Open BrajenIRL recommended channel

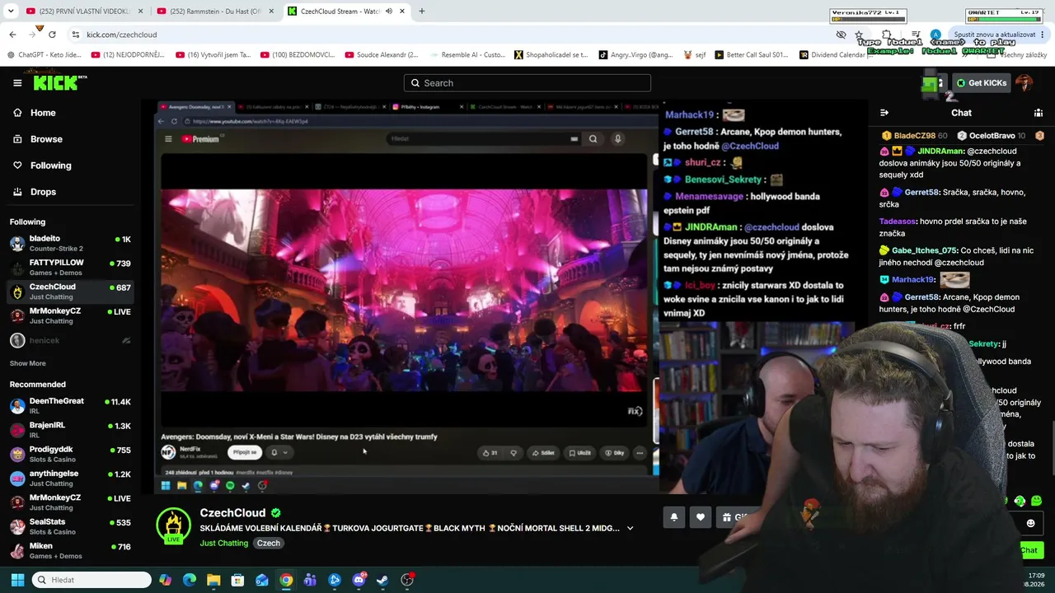(x=70, y=429)
